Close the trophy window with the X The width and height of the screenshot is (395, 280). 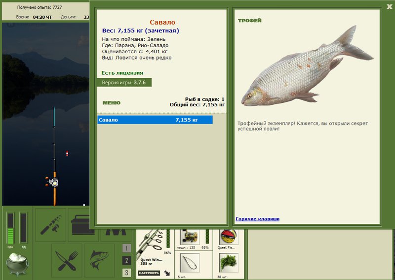tap(390, 6)
